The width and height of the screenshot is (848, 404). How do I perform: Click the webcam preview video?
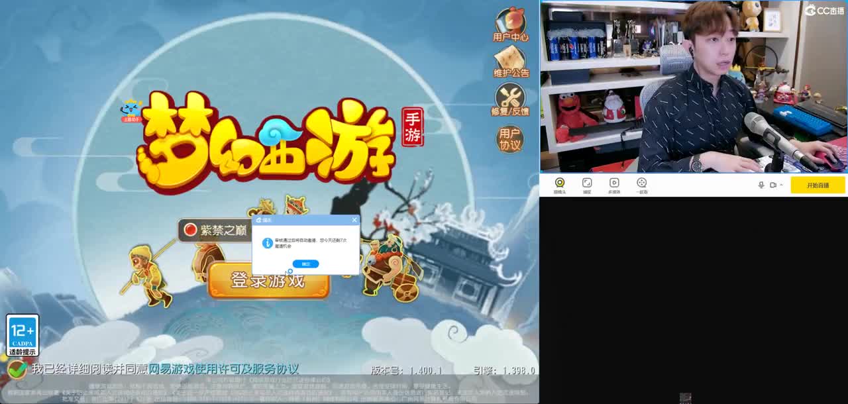click(x=694, y=86)
